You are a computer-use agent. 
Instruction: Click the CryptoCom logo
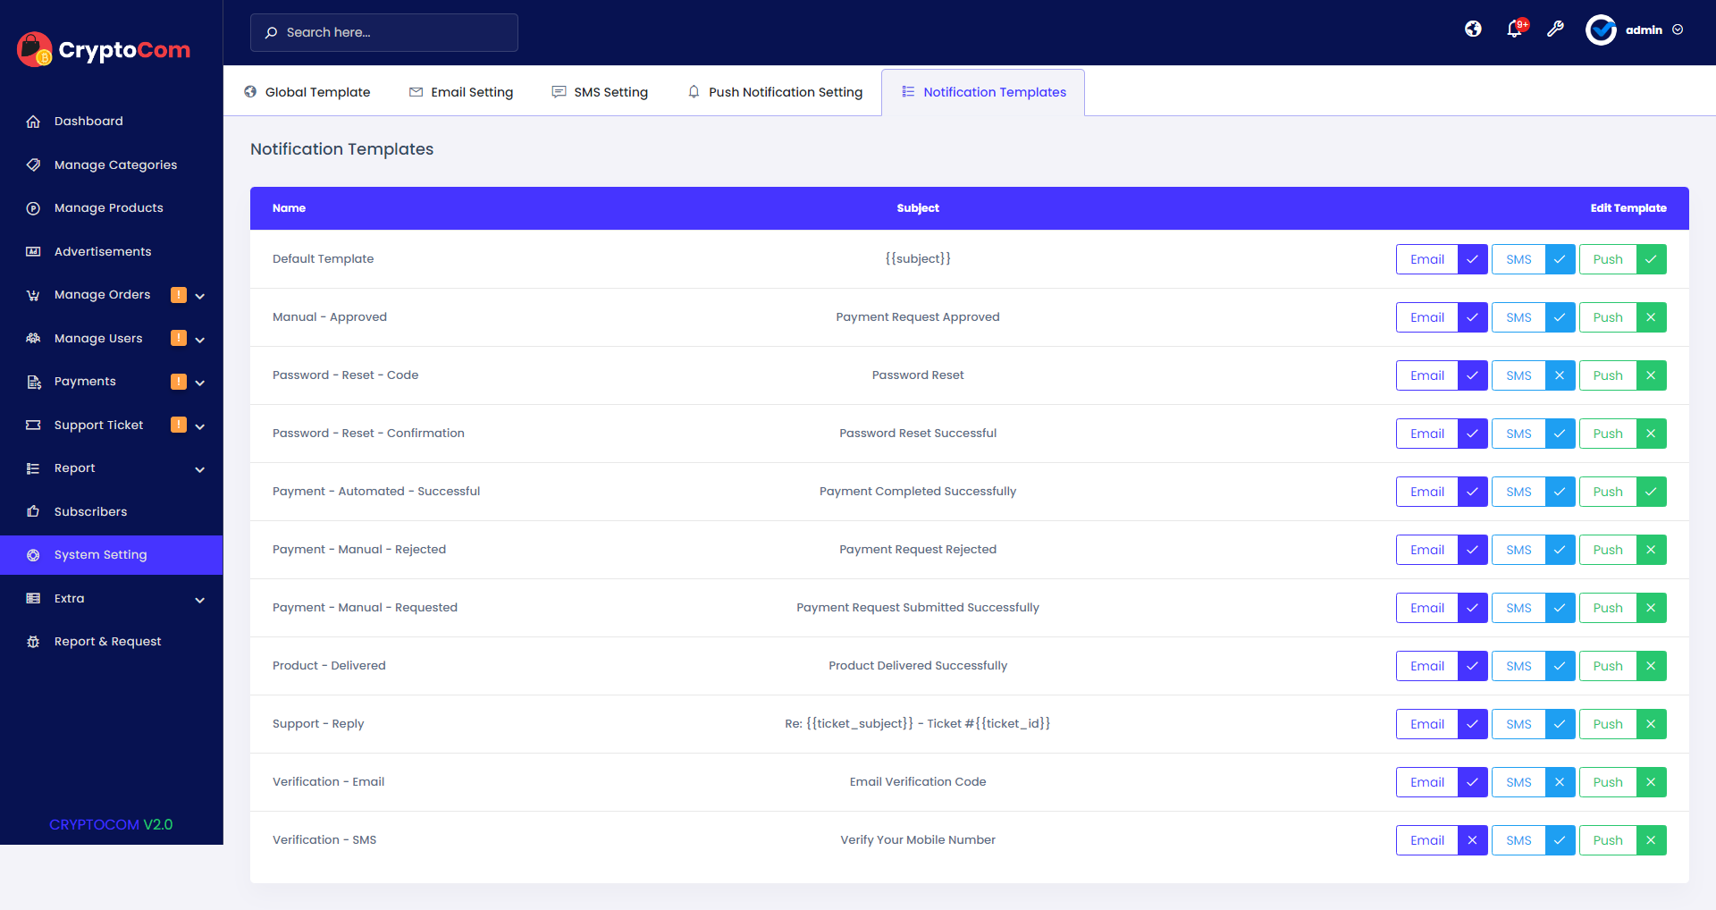point(104,49)
